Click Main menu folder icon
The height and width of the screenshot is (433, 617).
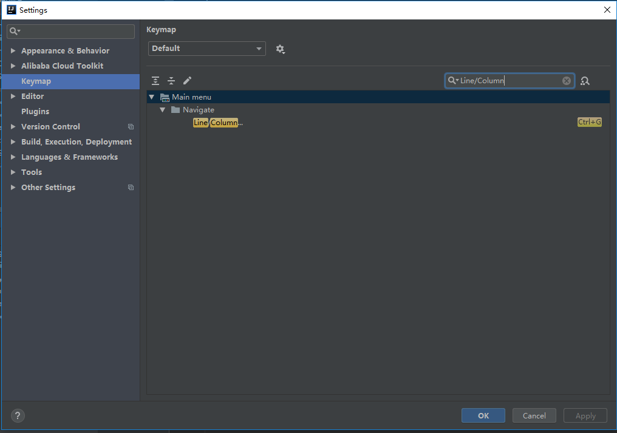click(165, 97)
